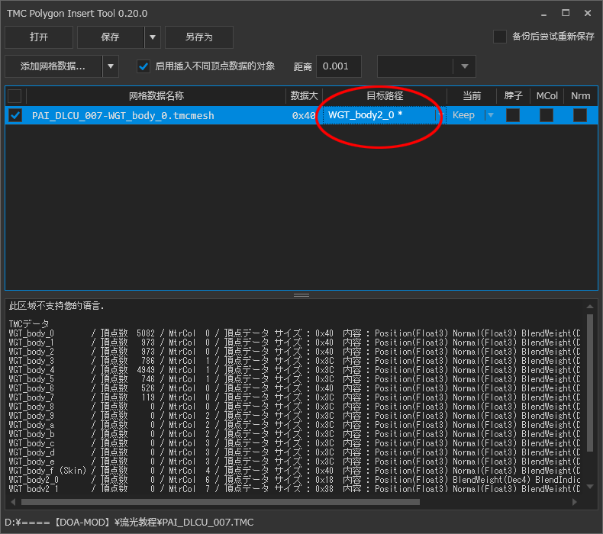This screenshot has height=534, width=603.
Task: Click the Nrm column header
Action: (x=580, y=95)
